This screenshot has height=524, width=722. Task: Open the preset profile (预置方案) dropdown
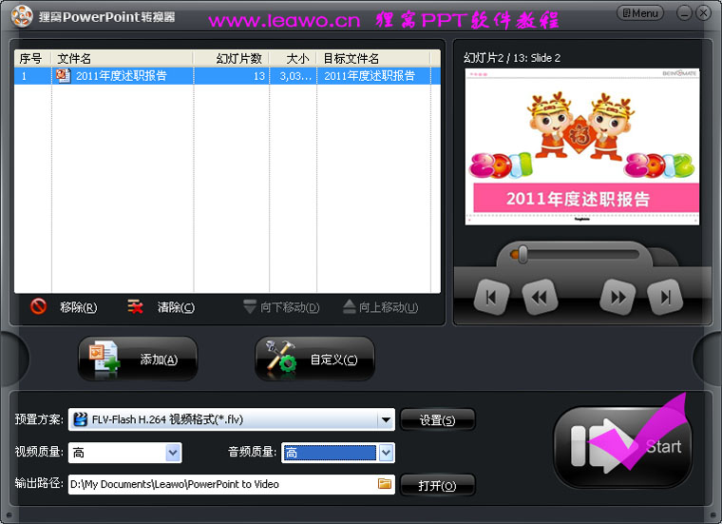(x=386, y=419)
